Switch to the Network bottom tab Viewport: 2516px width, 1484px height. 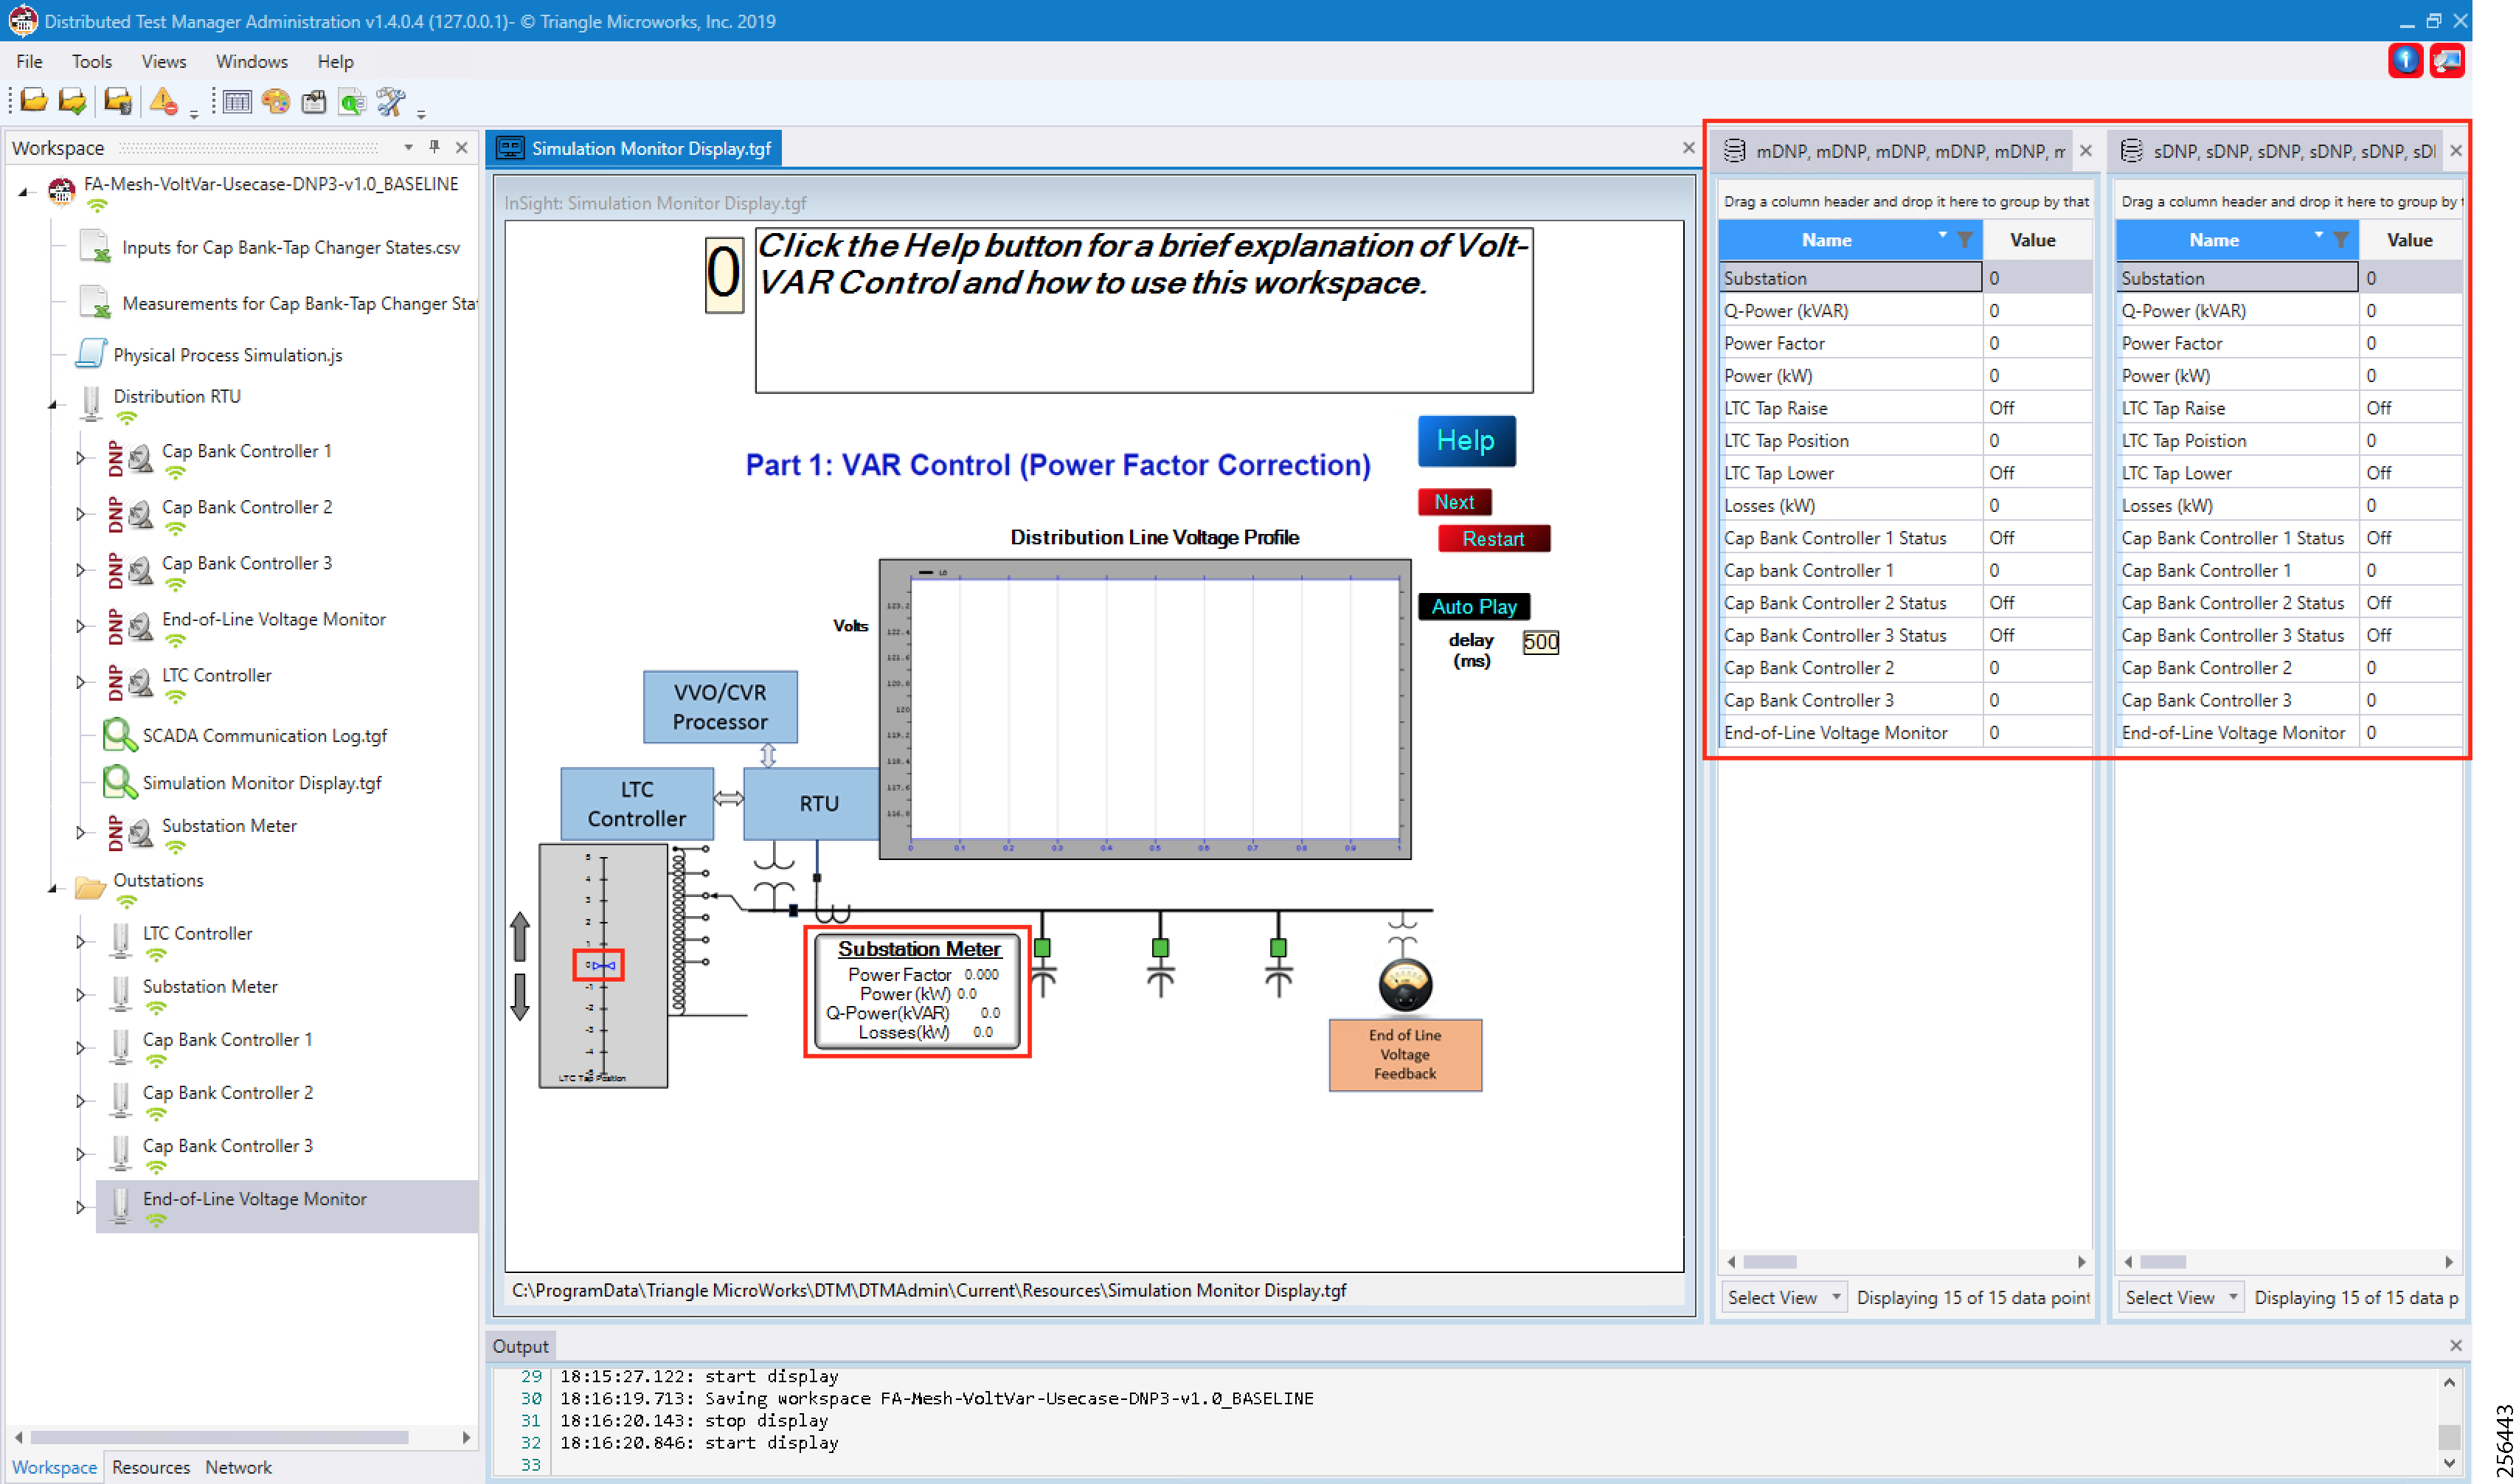tap(238, 1467)
